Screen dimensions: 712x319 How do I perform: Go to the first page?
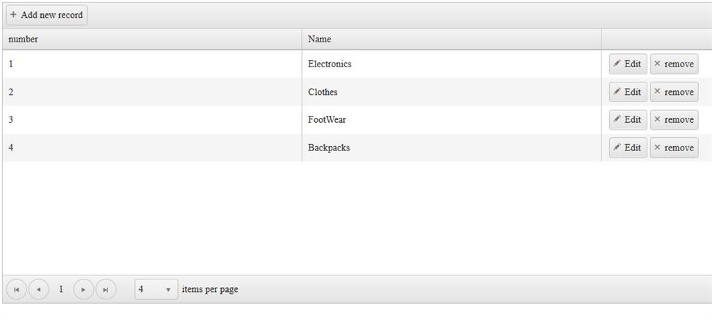(16, 289)
